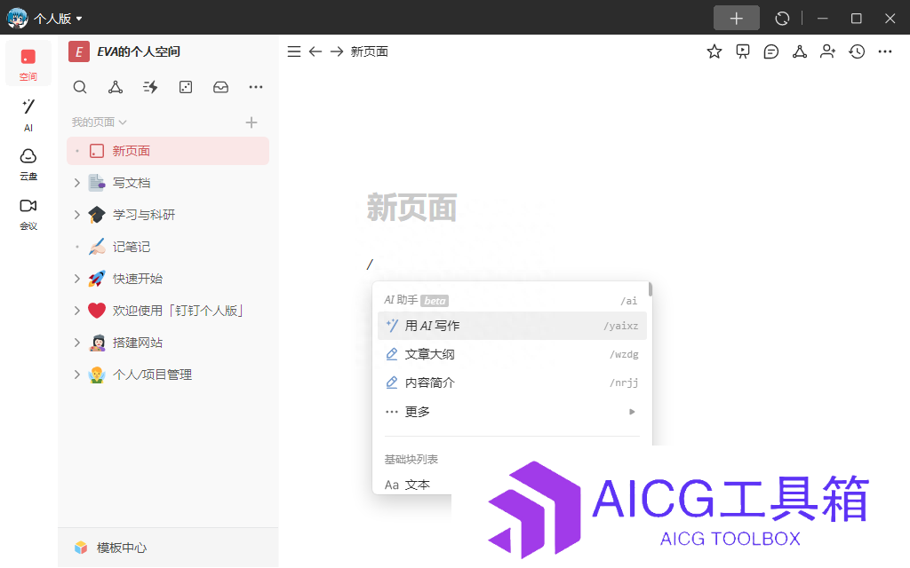Go back with the left arrow
910x568 pixels.
(315, 51)
